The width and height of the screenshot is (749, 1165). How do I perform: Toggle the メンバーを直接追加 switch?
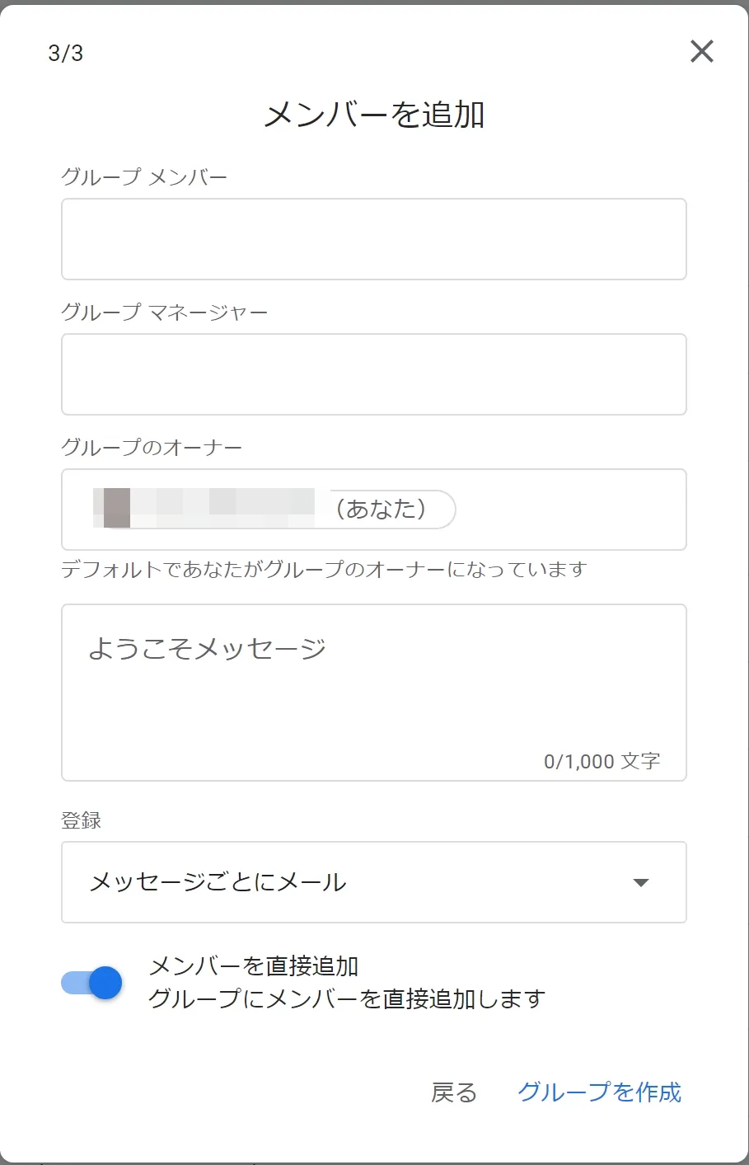pos(92,983)
